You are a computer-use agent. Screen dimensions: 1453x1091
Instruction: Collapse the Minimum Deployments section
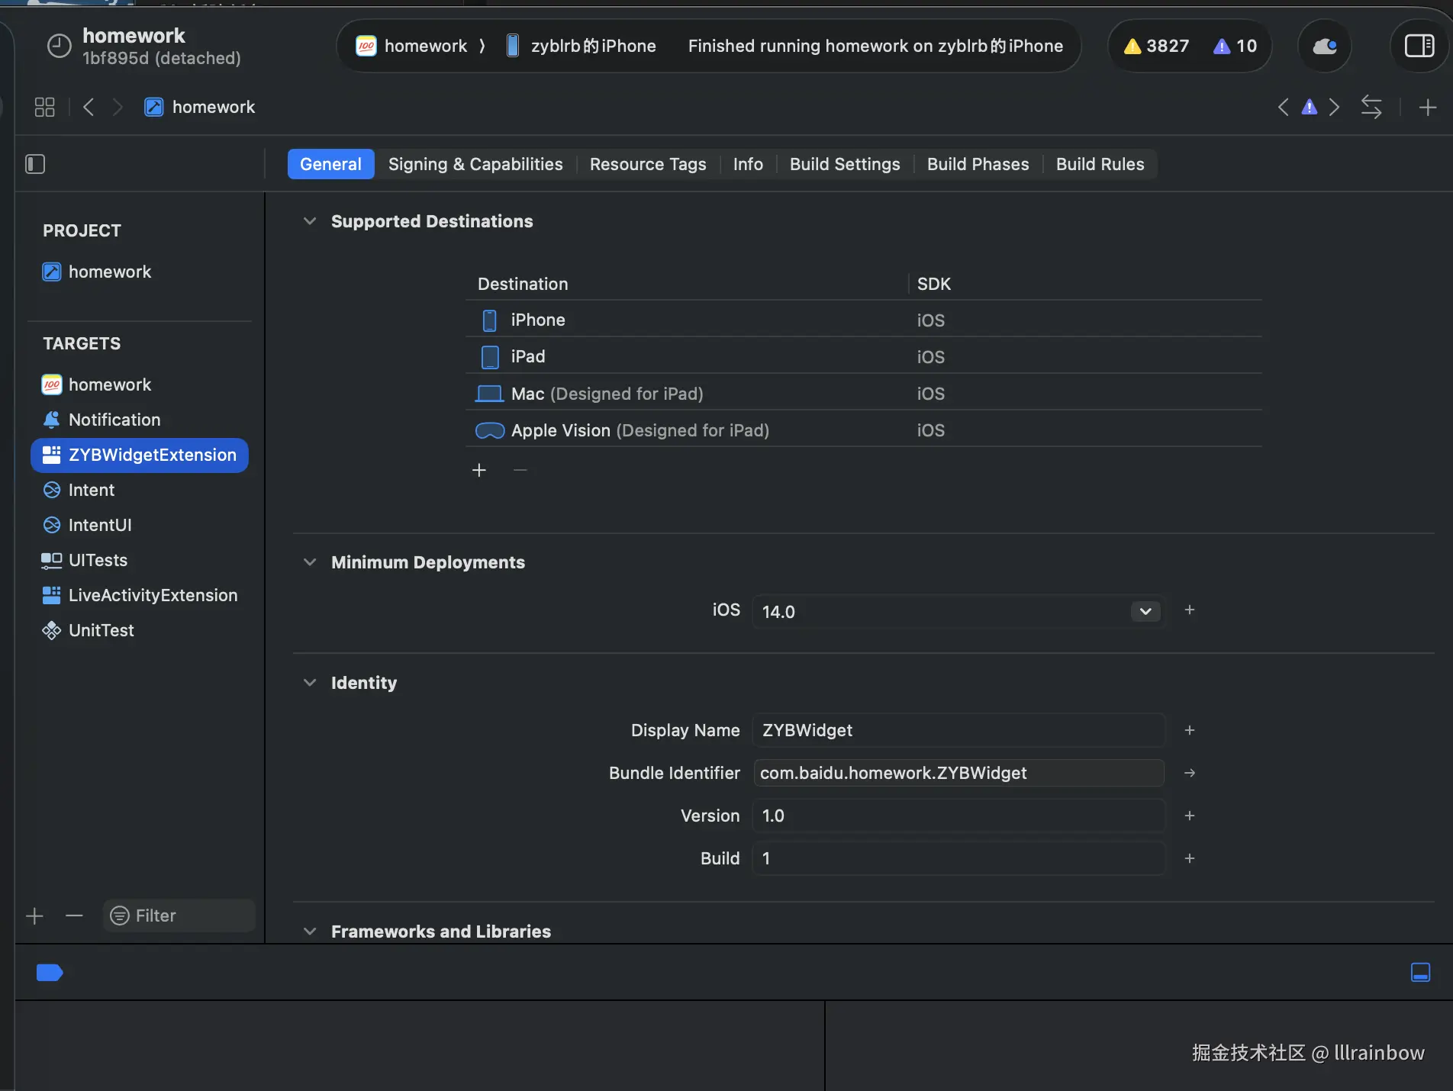[310, 562]
